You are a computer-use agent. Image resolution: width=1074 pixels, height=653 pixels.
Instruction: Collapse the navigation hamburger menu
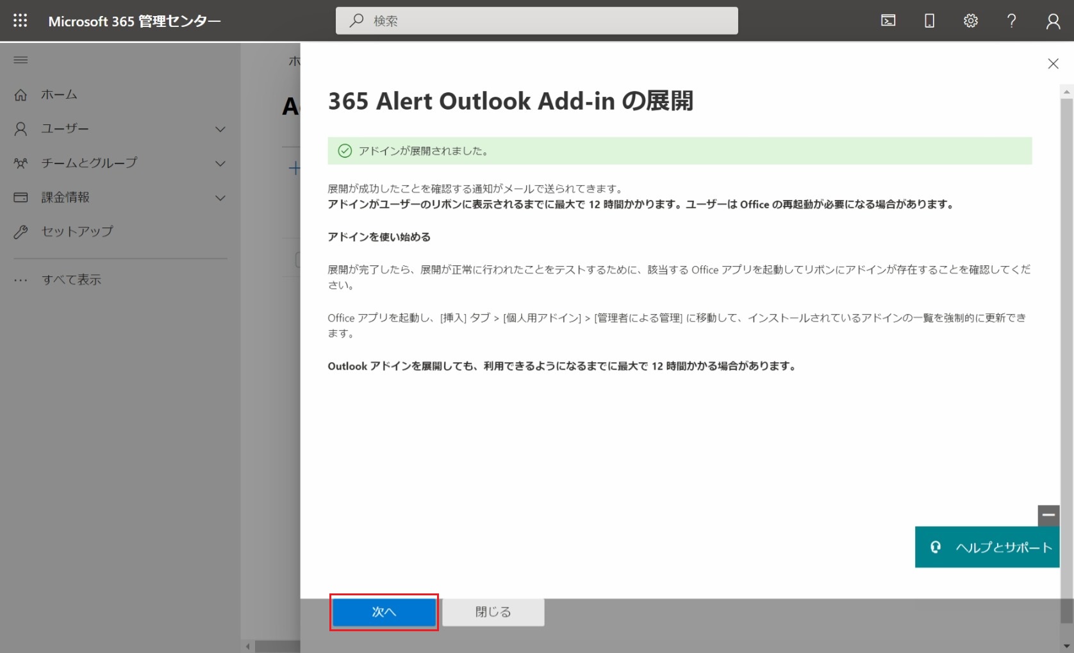pyautogui.click(x=21, y=60)
